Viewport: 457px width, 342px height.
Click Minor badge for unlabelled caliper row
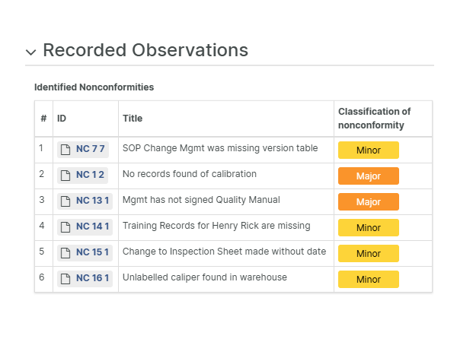(368, 279)
